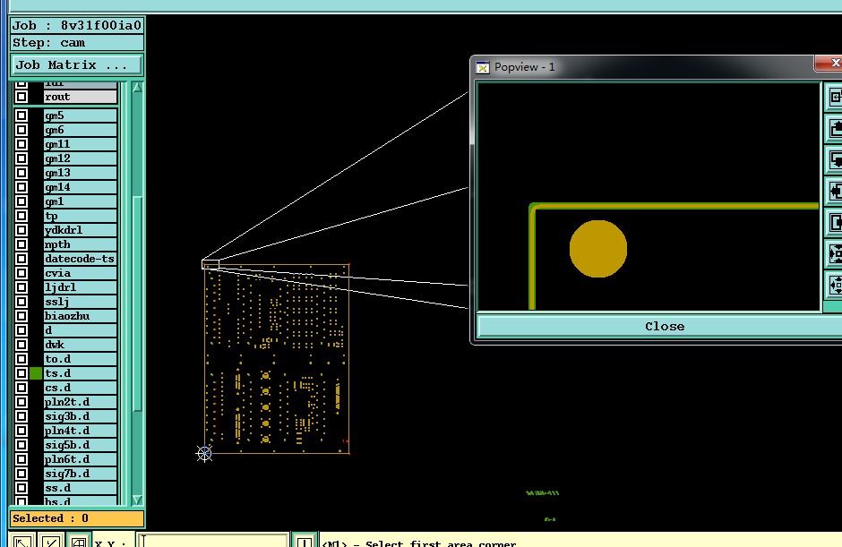Viewport: 842px width, 547px height.
Task: Select the gm1 layer name
Action: (x=80, y=201)
